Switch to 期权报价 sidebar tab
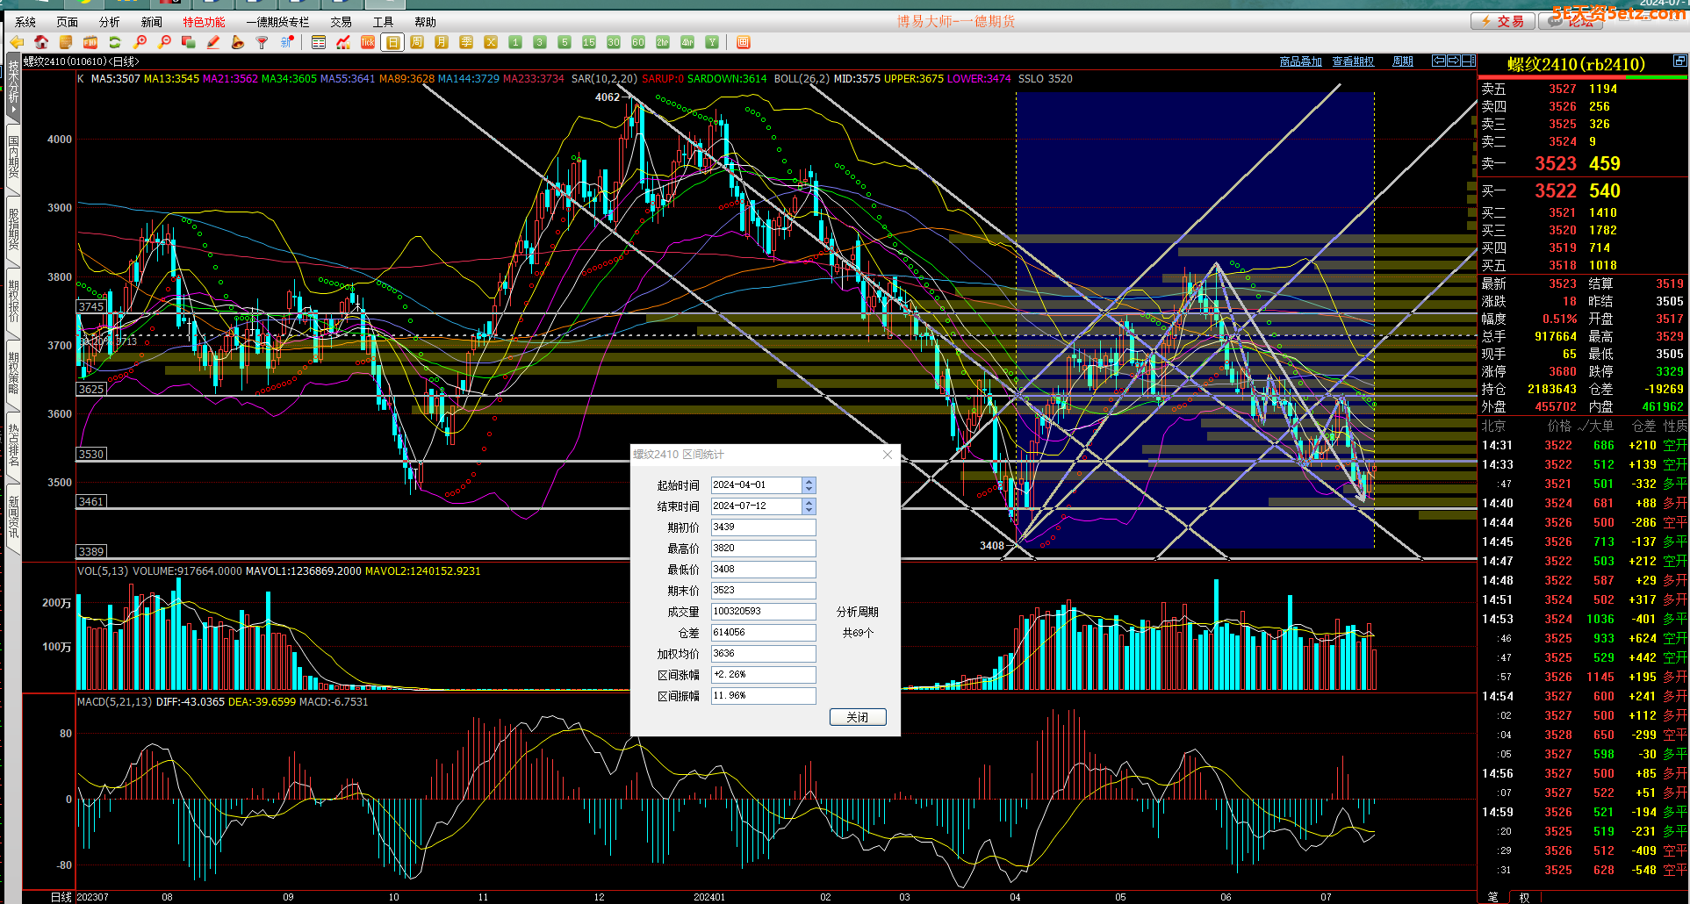This screenshot has width=1690, height=904. click(x=13, y=301)
